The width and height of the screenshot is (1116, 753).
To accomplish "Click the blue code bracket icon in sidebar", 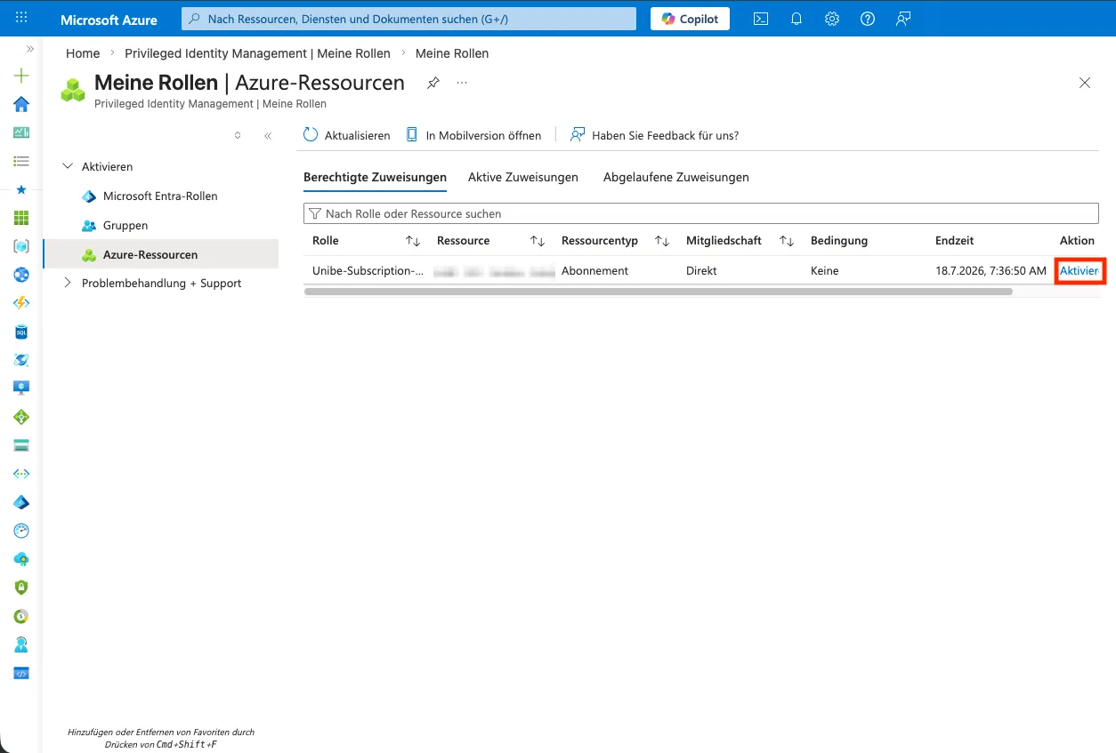I will click(21, 673).
